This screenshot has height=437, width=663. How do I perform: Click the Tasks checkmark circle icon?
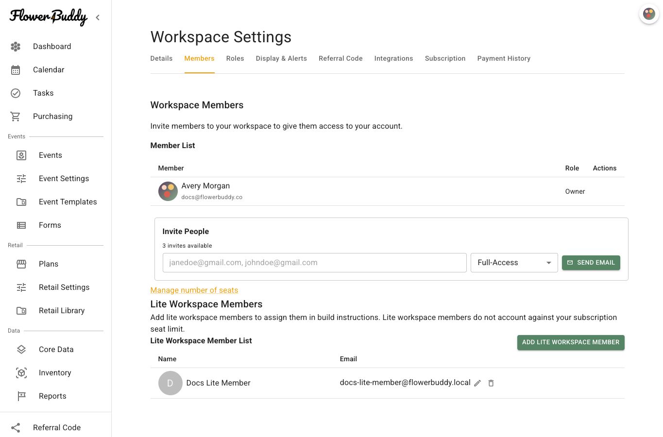[16, 93]
